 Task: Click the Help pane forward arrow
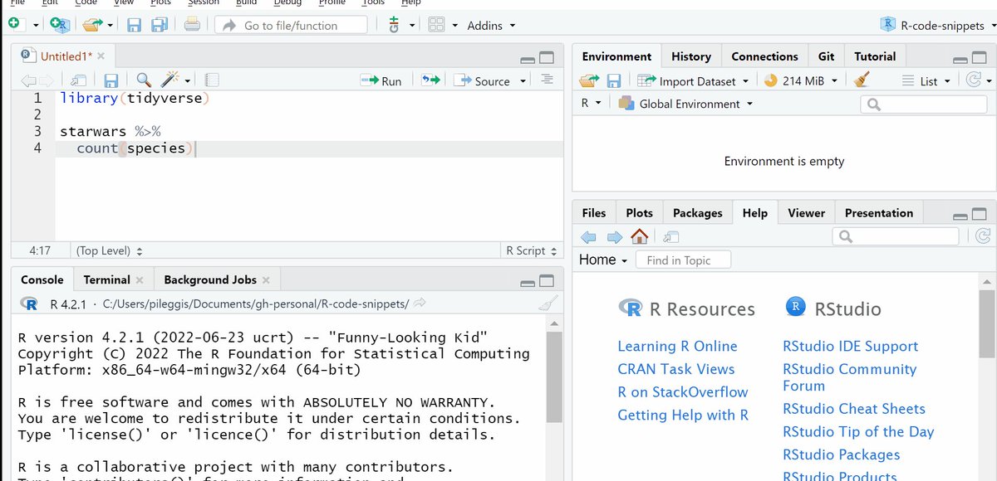click(615, 237)
